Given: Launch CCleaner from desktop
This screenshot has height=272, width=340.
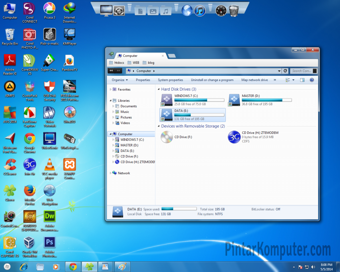Looking at the screenshot, I should 10,167.
